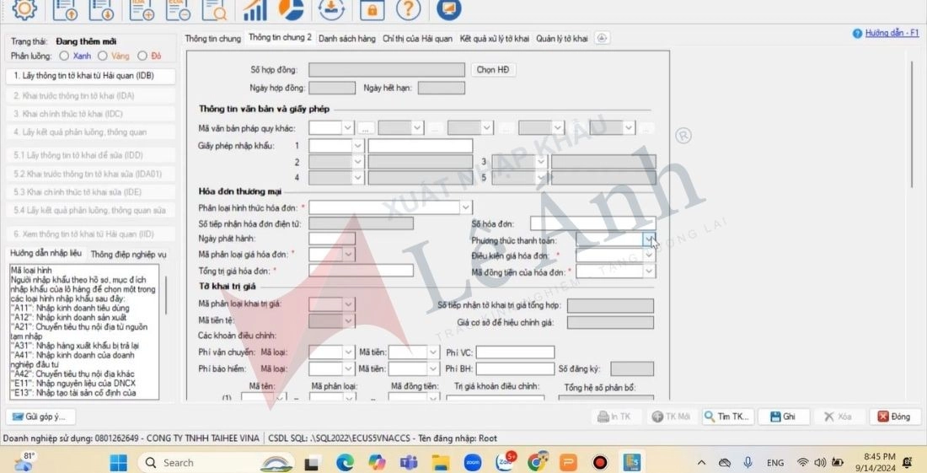This screenshot has width=927, height=473.
Task: Click the document search magnifier icon
Action: pyautogui.click(x=215, y=8)
